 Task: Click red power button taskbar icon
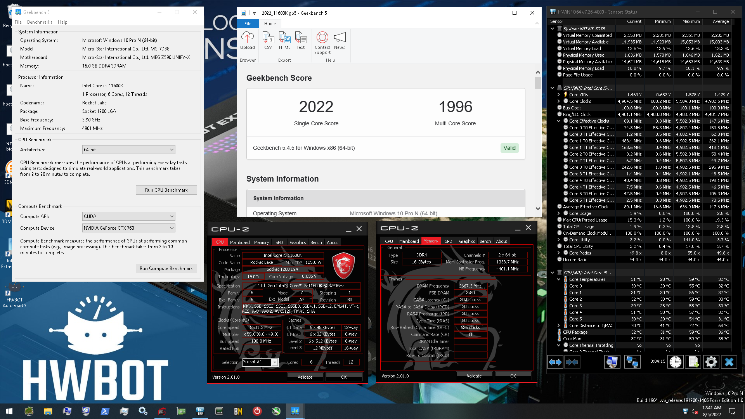[x=257, y=411]
